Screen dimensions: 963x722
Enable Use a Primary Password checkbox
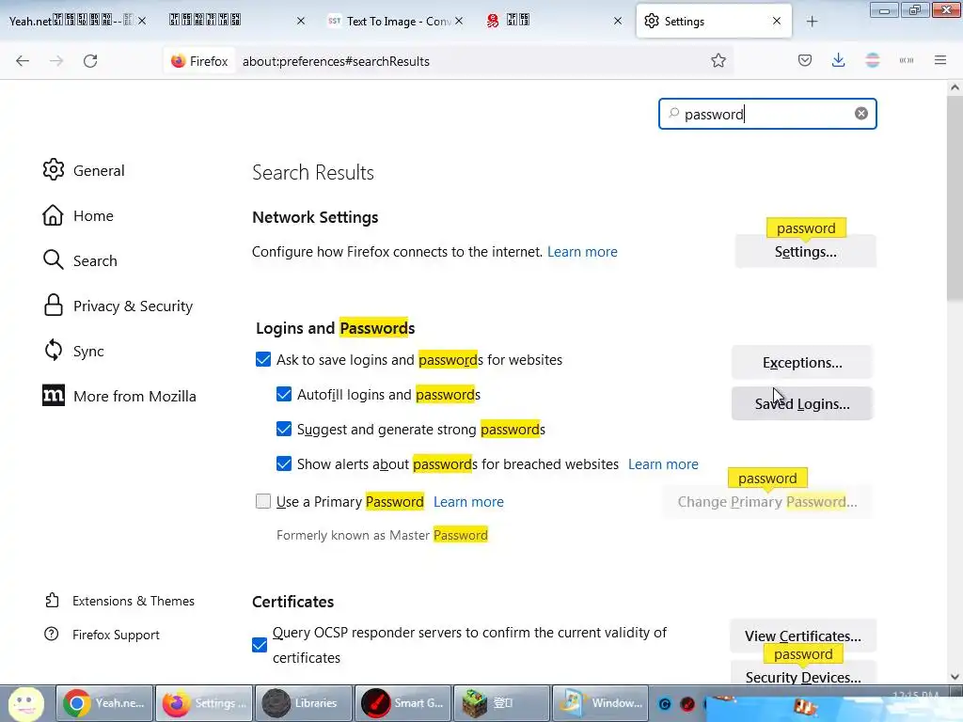point(263,501)
